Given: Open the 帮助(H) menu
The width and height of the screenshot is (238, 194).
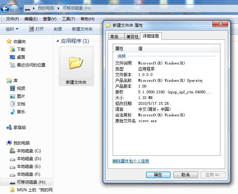Looking at the screenshot, I should pos(87,19).
